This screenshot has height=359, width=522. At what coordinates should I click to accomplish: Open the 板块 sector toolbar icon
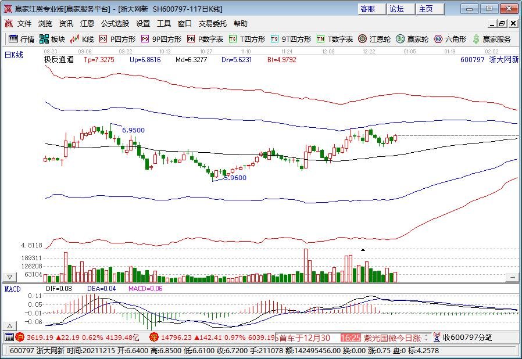coord(52,40)
